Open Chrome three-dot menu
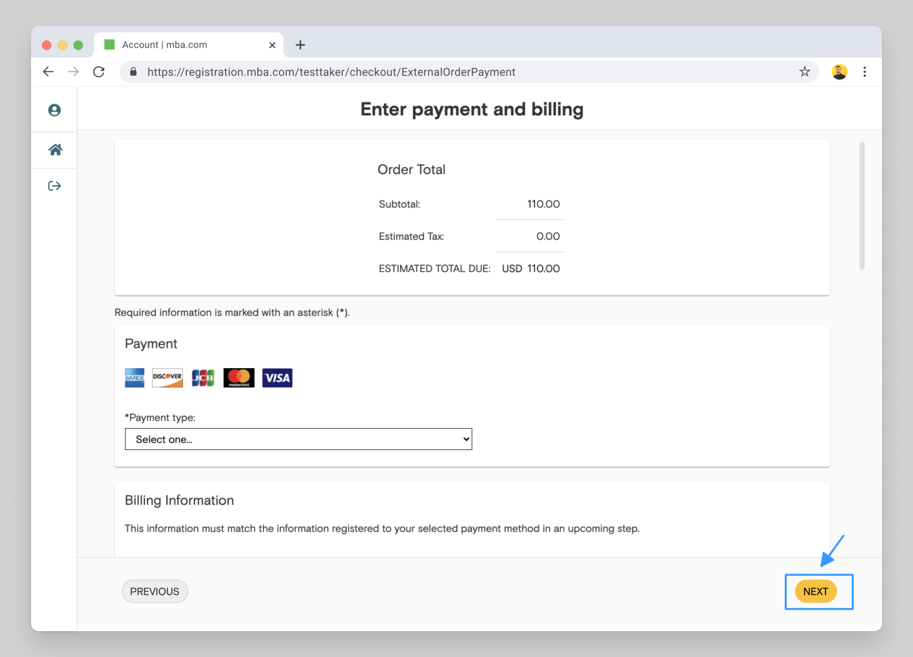 864,72
